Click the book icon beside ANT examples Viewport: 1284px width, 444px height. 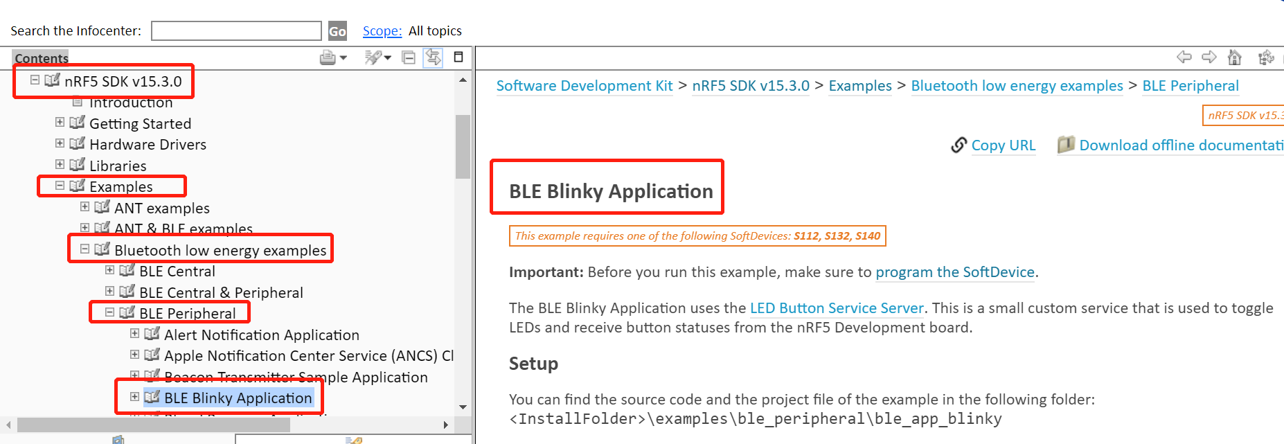pyautogui.click(x=102, y=207)
